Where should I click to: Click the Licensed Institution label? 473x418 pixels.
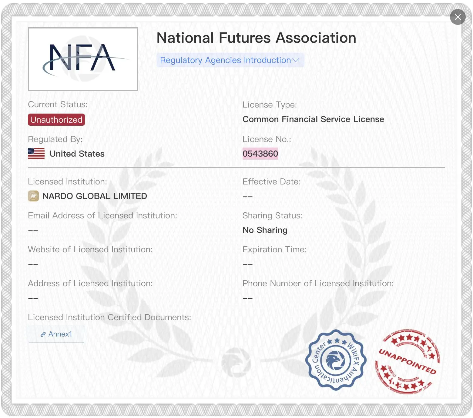[x=67, y=182]
